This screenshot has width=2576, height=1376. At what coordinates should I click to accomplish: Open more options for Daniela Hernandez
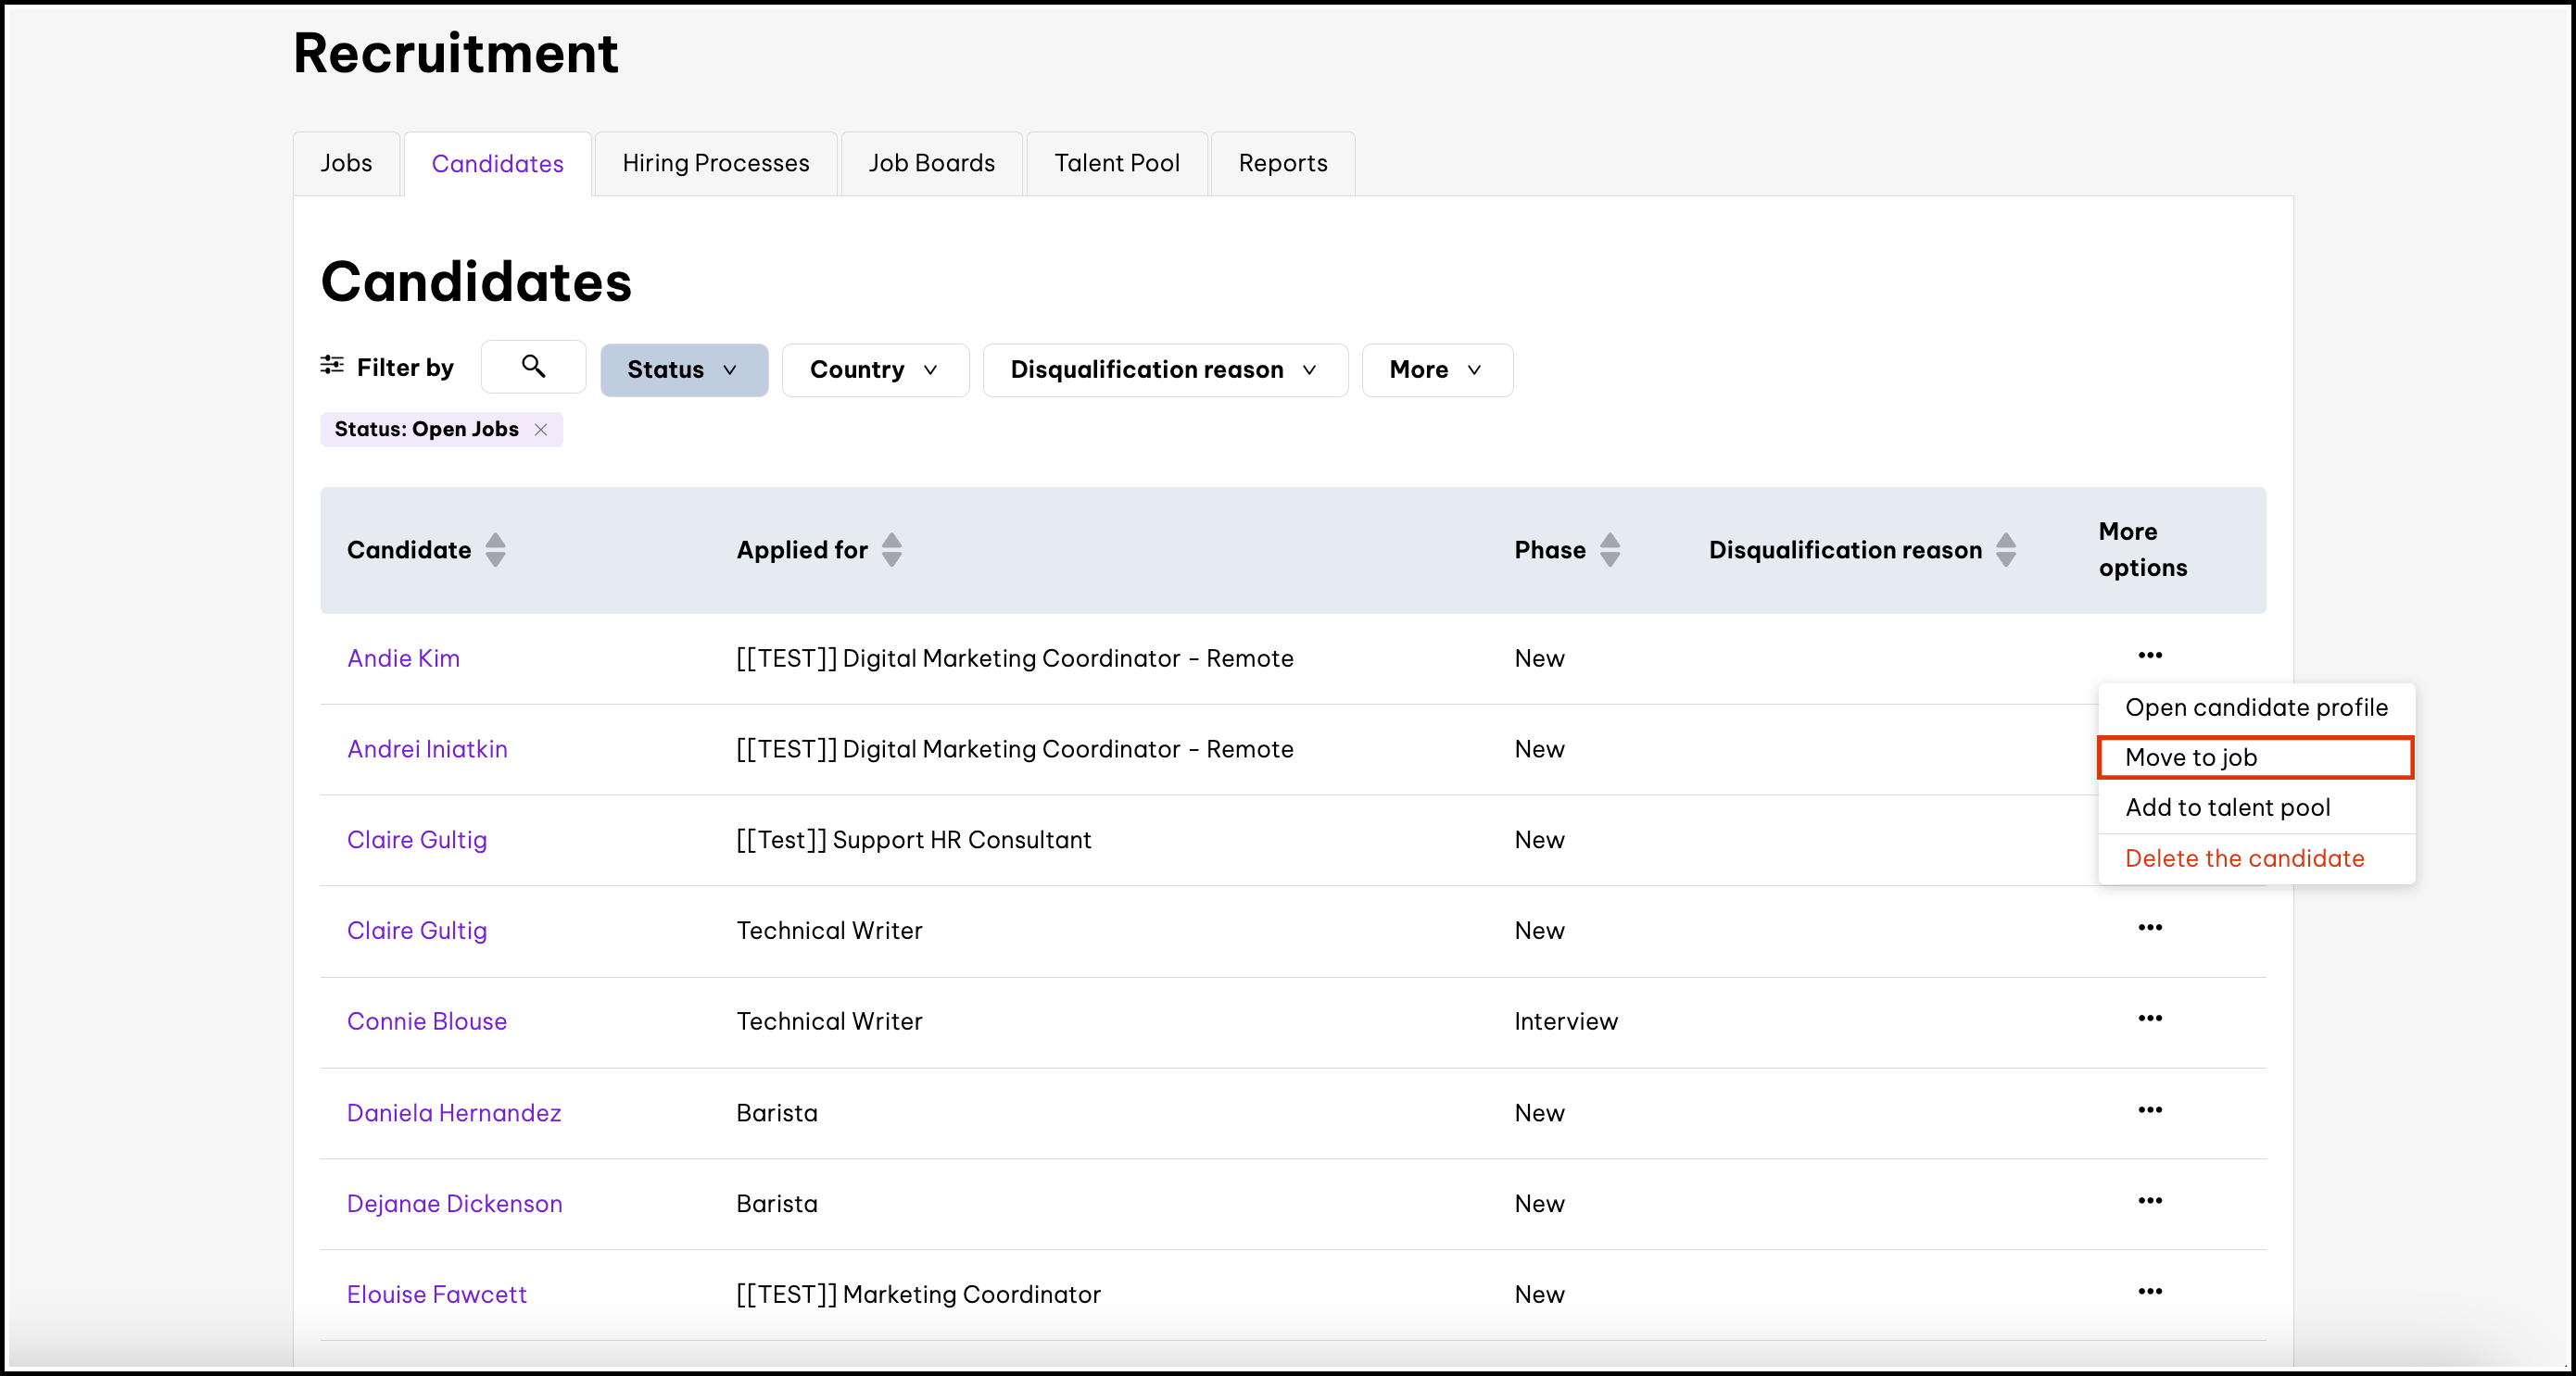(2149, 1110)
